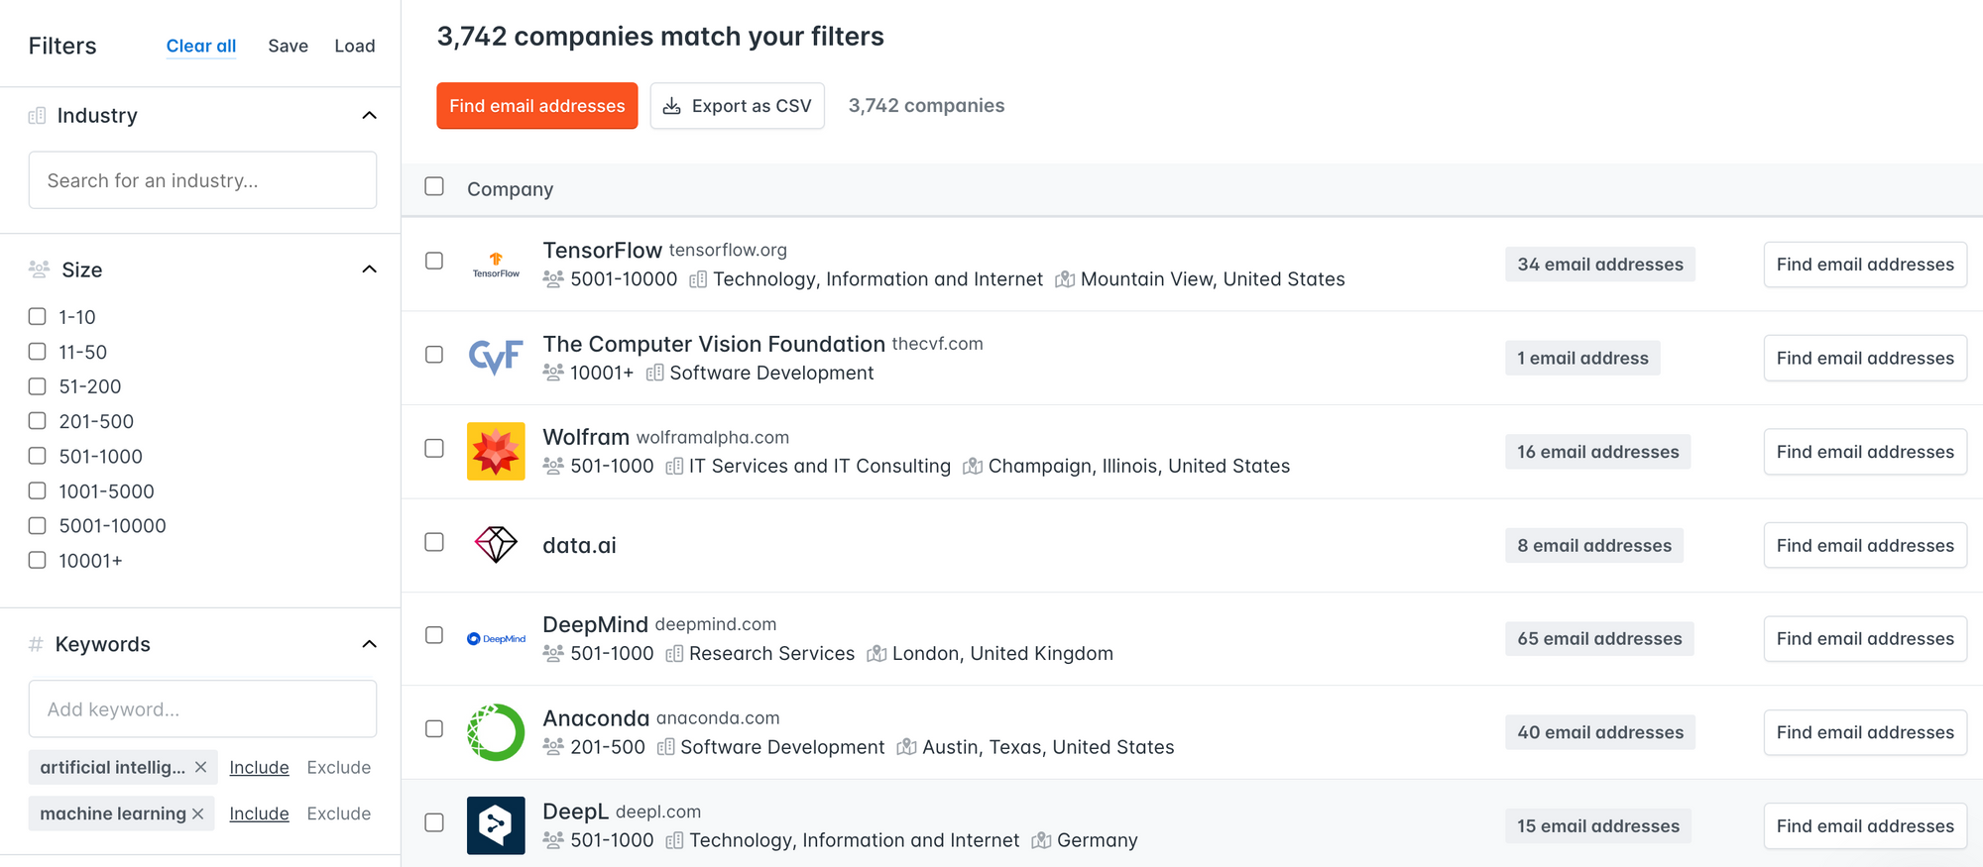This screenshot has width=1983, height=867.
Task: Click the location icon next to Mountain View
Action: coord(1065,279)
